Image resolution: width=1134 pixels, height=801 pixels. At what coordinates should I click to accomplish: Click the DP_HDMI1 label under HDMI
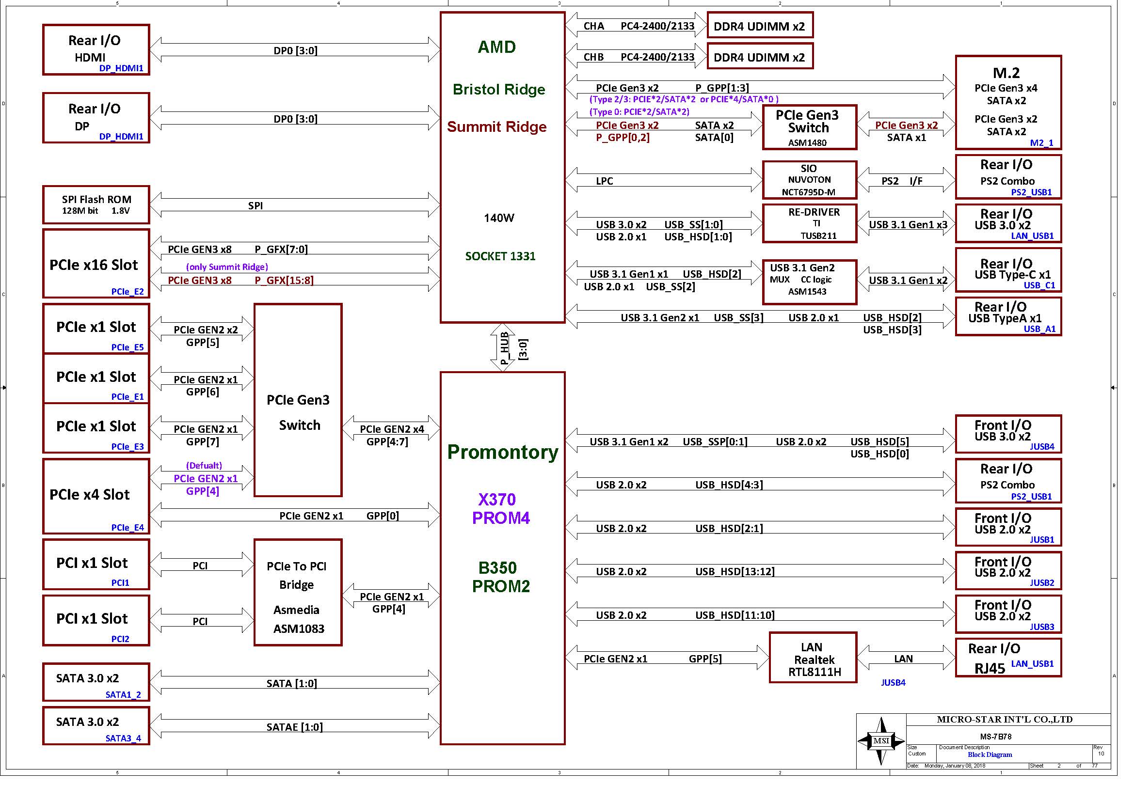point(121,68)
